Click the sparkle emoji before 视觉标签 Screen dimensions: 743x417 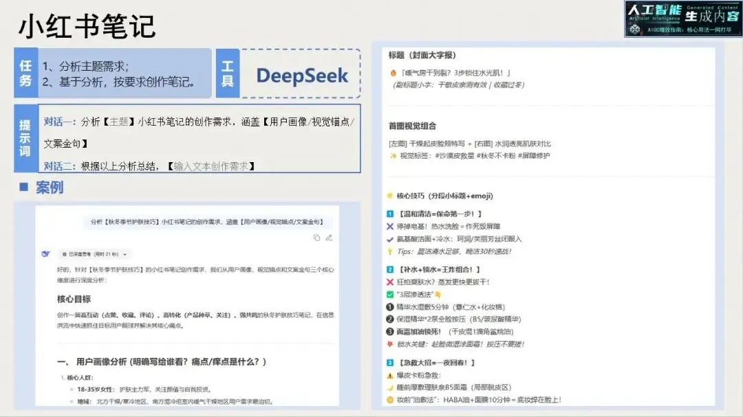[392, 156]
